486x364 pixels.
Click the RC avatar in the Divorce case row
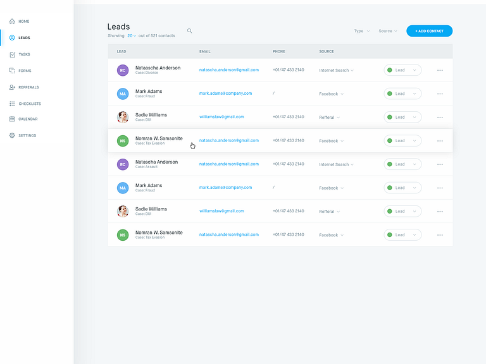click(x=123, y=70)
